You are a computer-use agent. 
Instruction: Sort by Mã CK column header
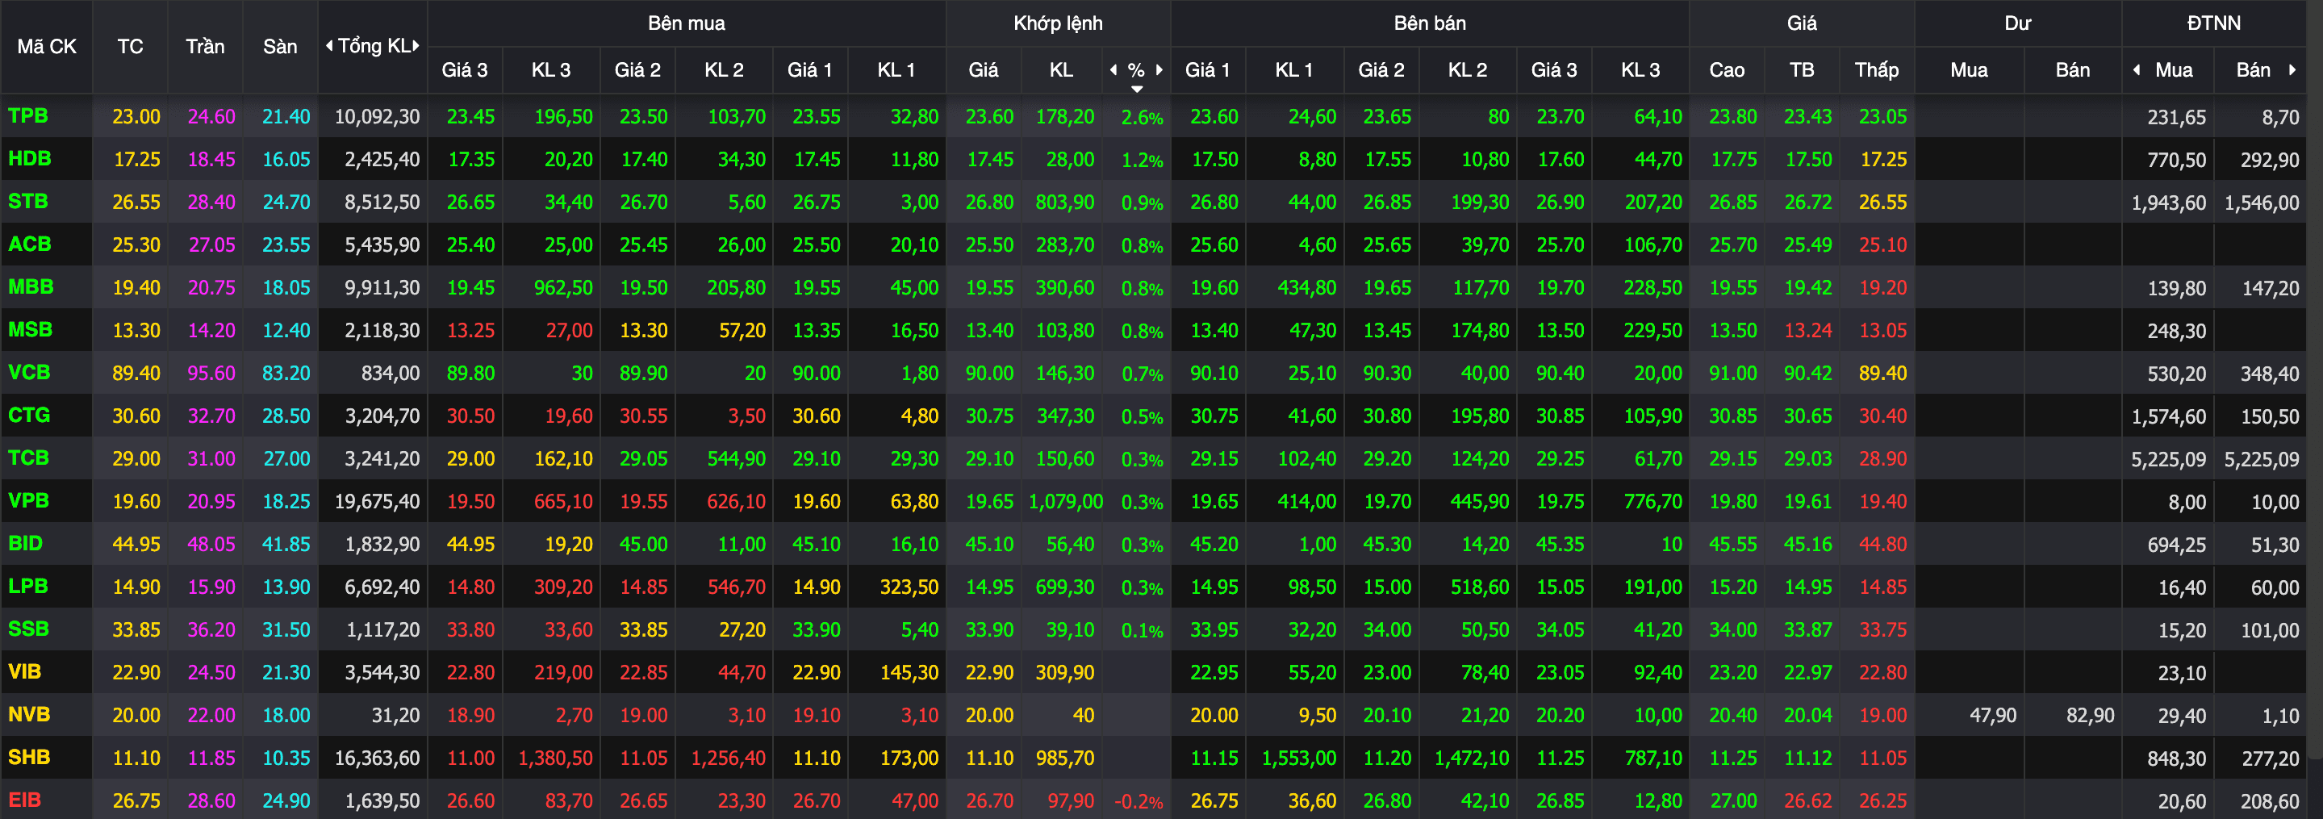[x=47, y=46]
